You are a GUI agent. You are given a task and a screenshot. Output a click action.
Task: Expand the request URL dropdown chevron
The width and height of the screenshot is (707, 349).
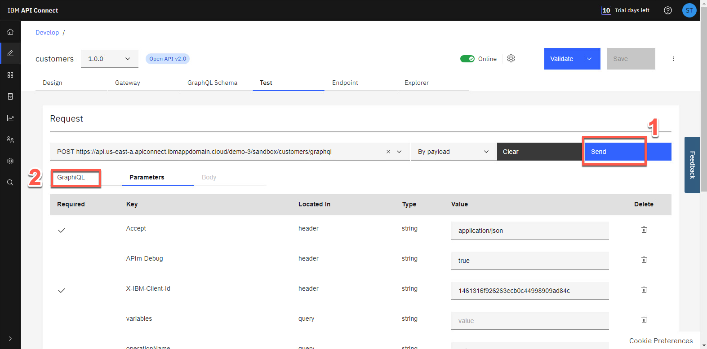(399, 152)
